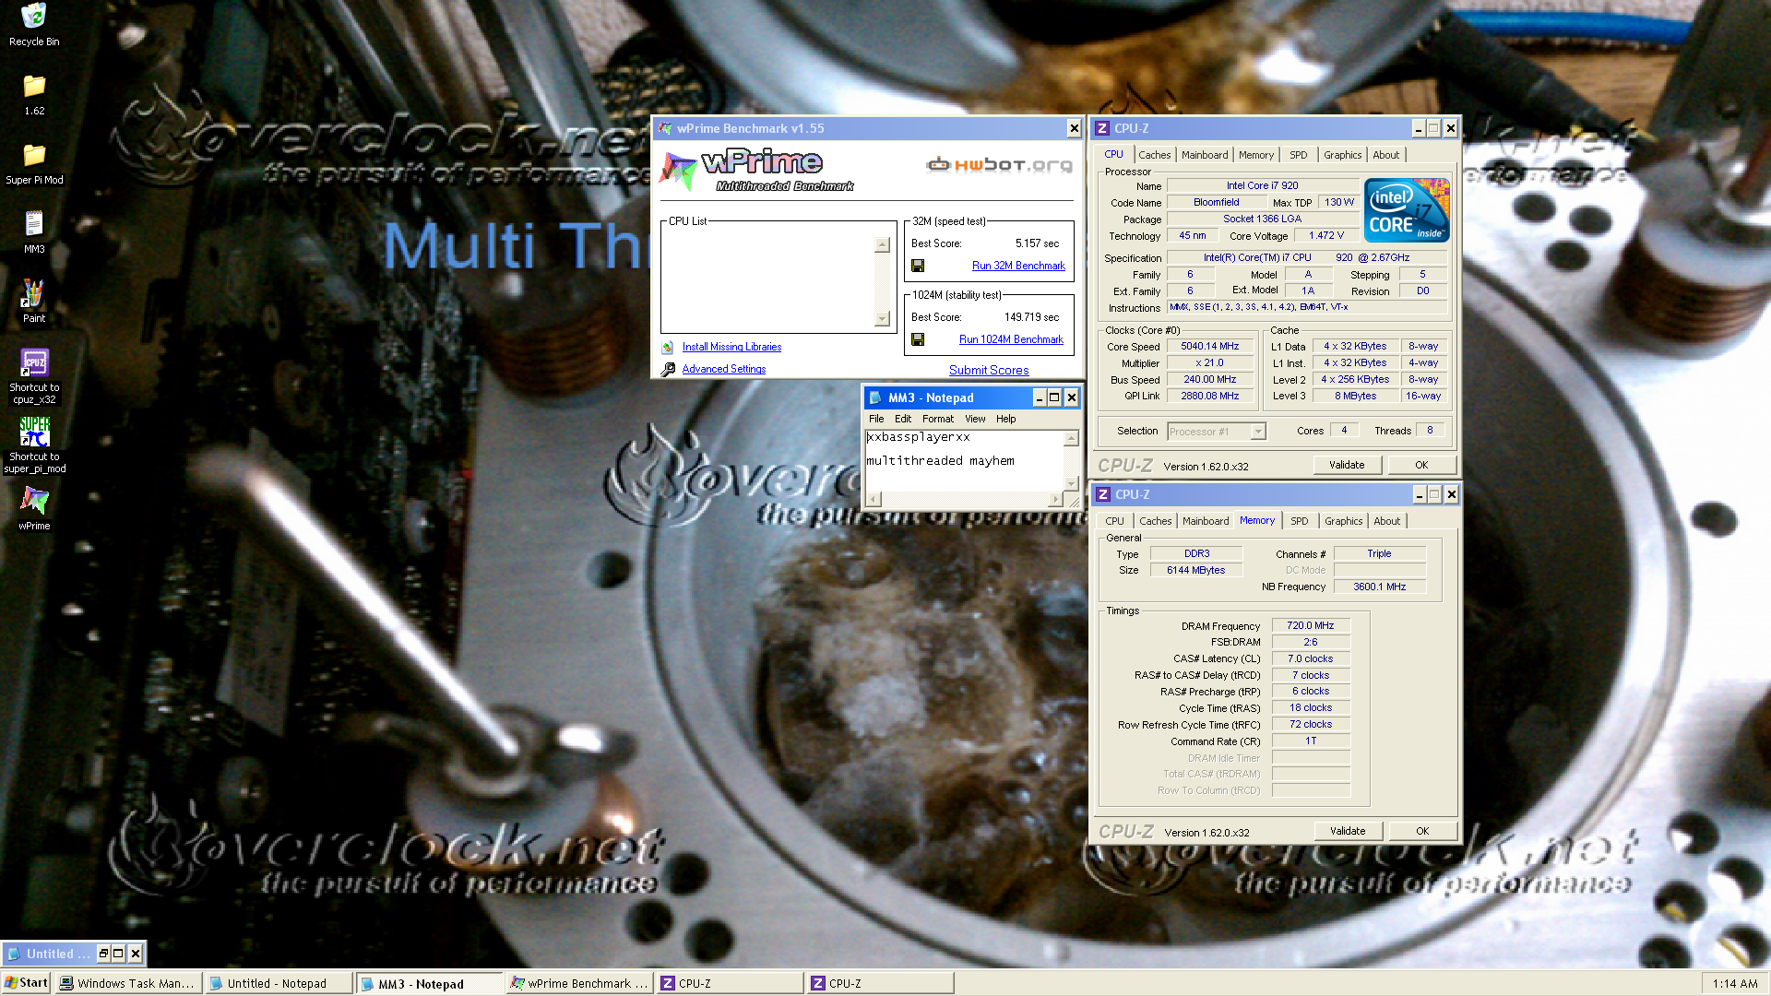Click Advanced Settings link

click(x=724, y=369)
